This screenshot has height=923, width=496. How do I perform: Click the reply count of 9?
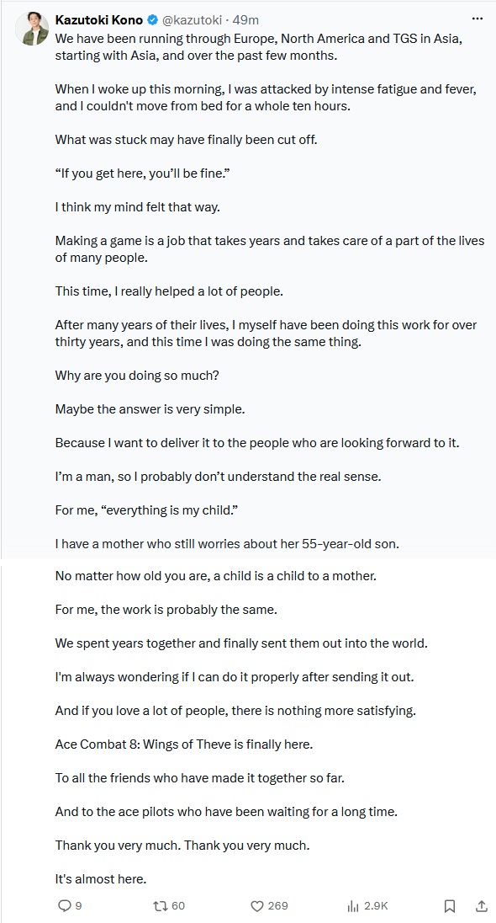pyautogui.click(x=78, y=906)
